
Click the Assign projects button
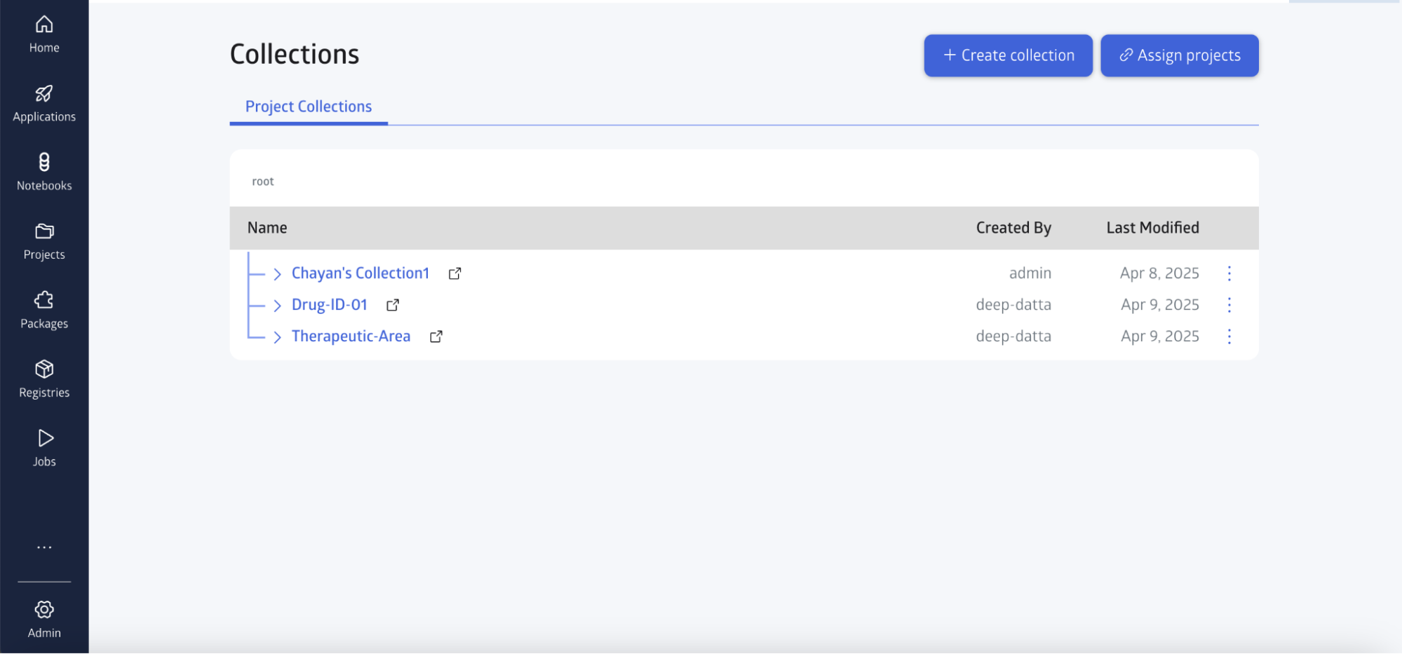point(1179,55)
